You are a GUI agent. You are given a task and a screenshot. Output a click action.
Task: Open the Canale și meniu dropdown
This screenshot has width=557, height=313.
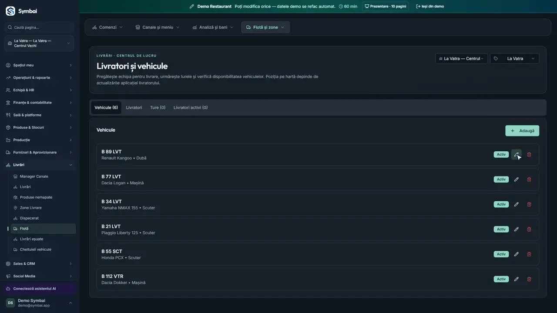pos(158,27)
